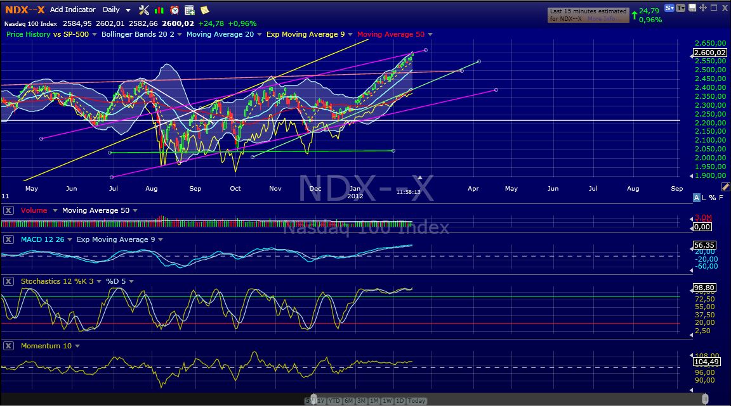The image size is (731, 406).
Task: Click the +0,96% change value
Action: (242, 23)
